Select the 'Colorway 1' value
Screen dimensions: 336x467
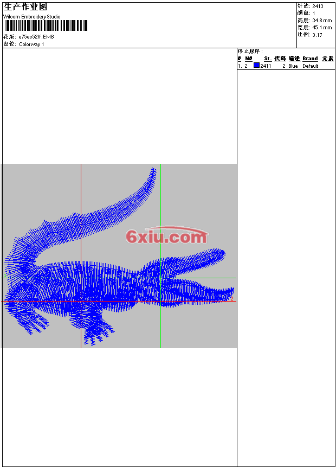click(x=31, y=44)
